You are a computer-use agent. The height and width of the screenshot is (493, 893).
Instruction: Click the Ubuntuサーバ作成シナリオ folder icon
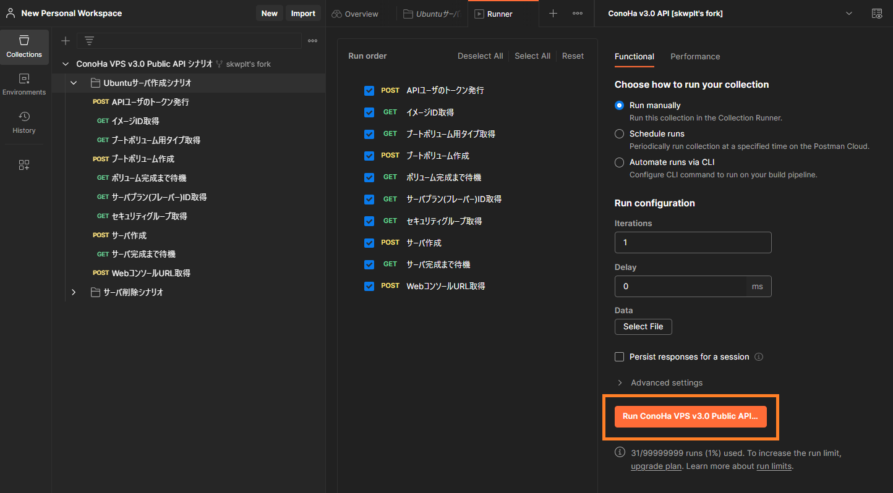point(95,83)
